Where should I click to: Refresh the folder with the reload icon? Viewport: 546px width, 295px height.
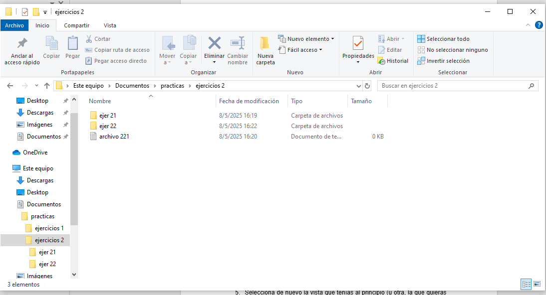[368, 86]
